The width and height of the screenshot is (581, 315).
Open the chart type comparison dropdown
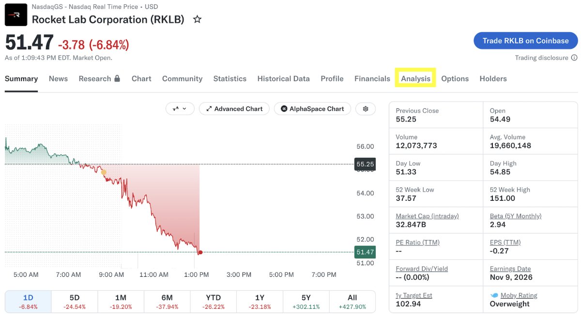tap(180, 109)
